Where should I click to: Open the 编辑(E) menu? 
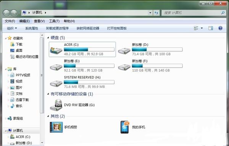24,21
